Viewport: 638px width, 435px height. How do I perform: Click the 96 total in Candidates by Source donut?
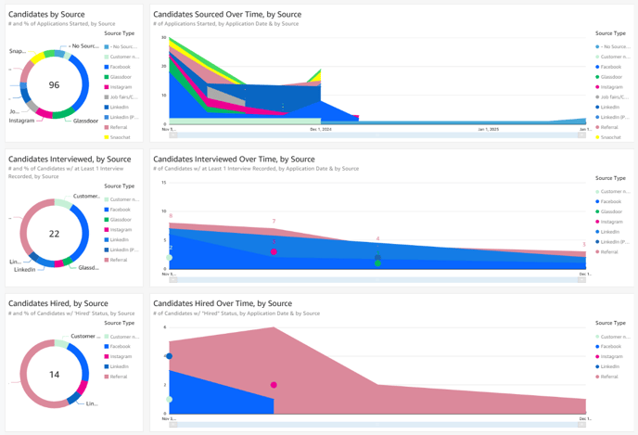tap(54, 85)
